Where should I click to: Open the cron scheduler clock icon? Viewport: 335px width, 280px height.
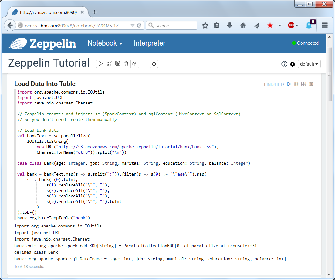point(154,64)
